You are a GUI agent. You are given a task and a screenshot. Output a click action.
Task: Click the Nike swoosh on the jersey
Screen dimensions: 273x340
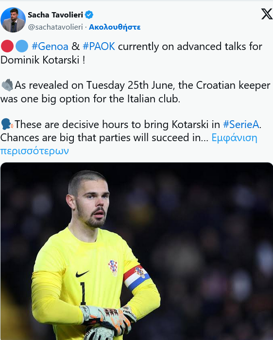tap(82, 274)
